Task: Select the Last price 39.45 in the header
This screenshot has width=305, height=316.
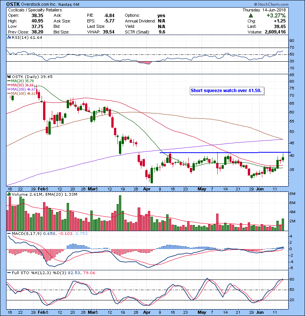Action: [280, 26]
